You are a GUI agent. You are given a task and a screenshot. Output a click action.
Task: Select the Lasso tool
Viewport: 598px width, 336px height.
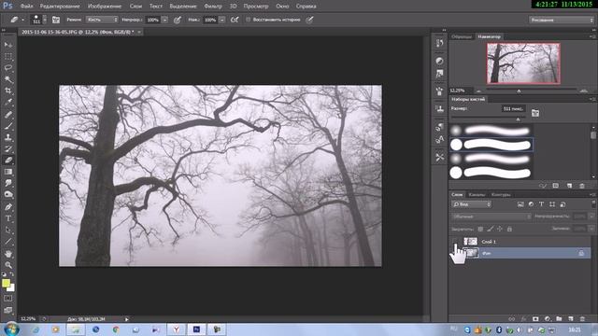(x=8, y=68)
